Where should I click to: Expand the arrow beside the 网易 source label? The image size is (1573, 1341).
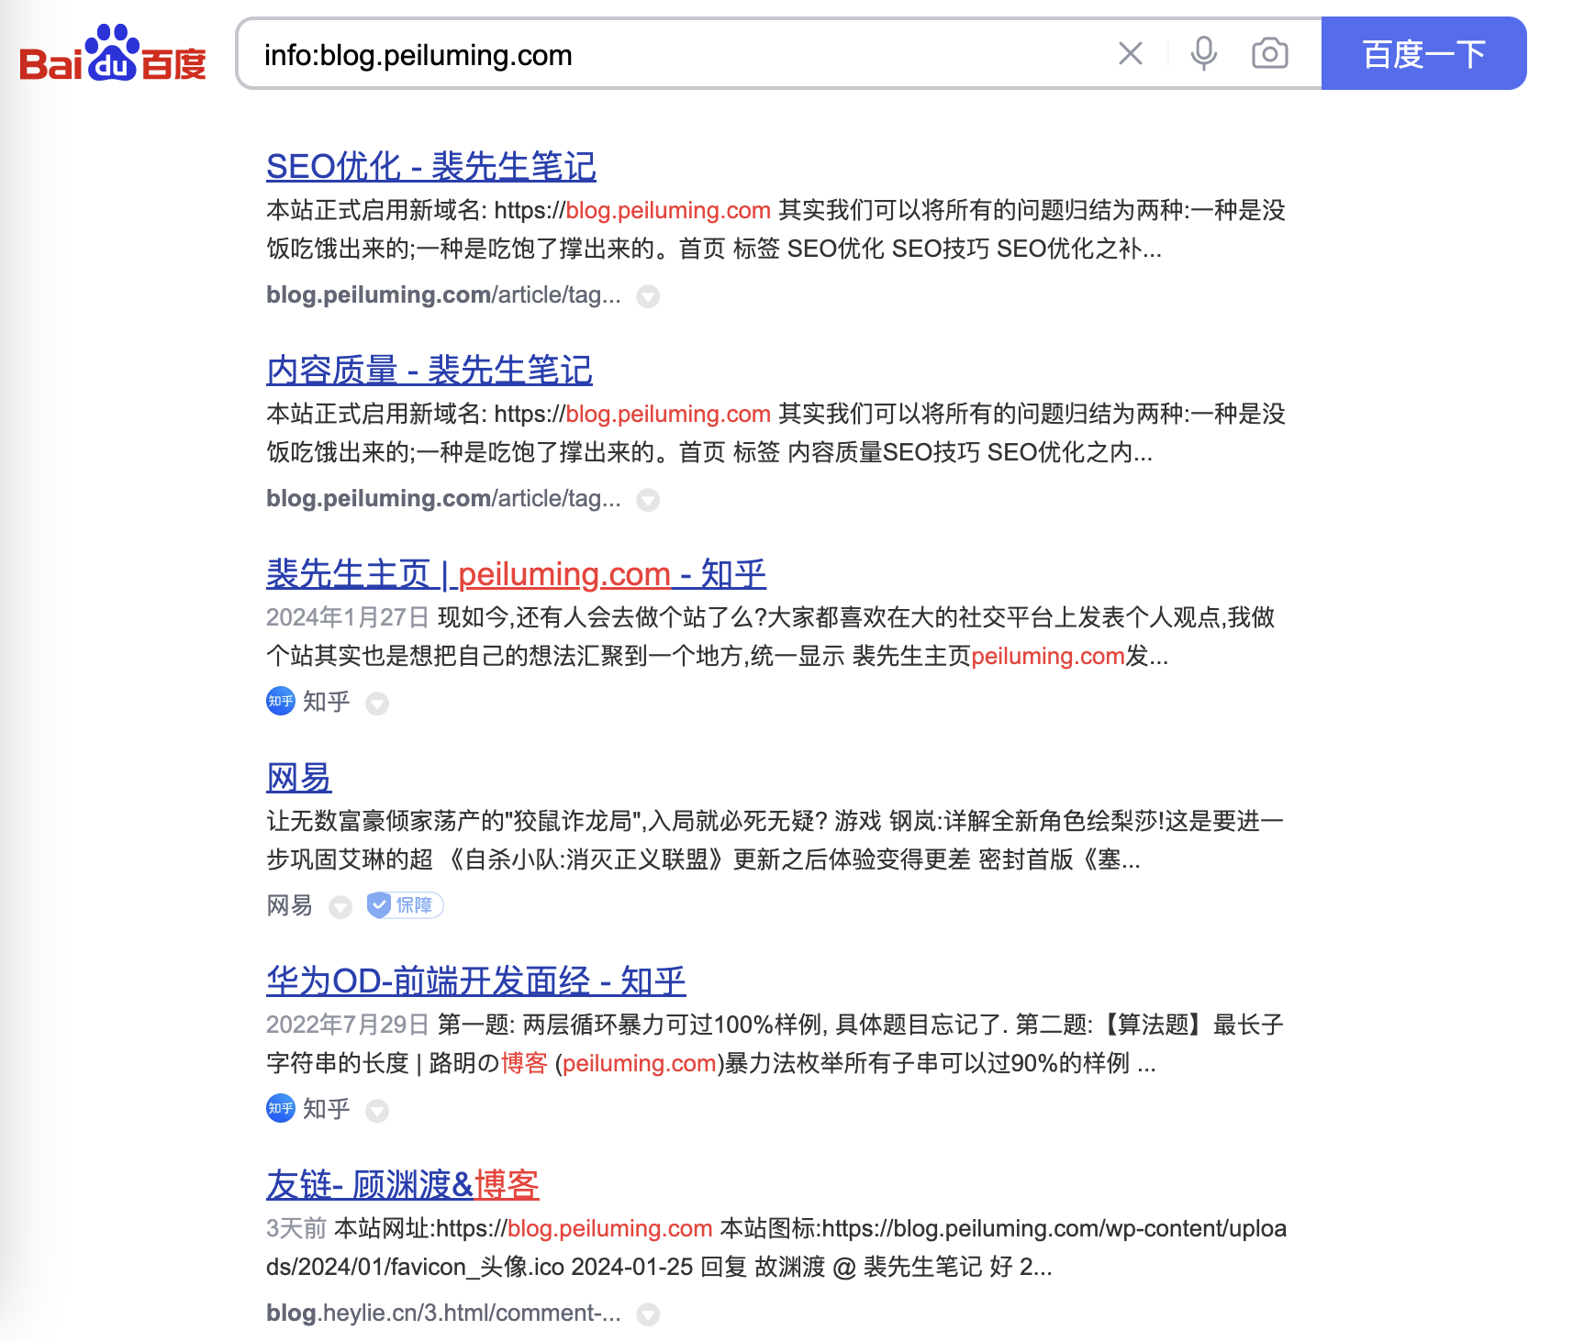pyautogui.click(x=340, y=906)
